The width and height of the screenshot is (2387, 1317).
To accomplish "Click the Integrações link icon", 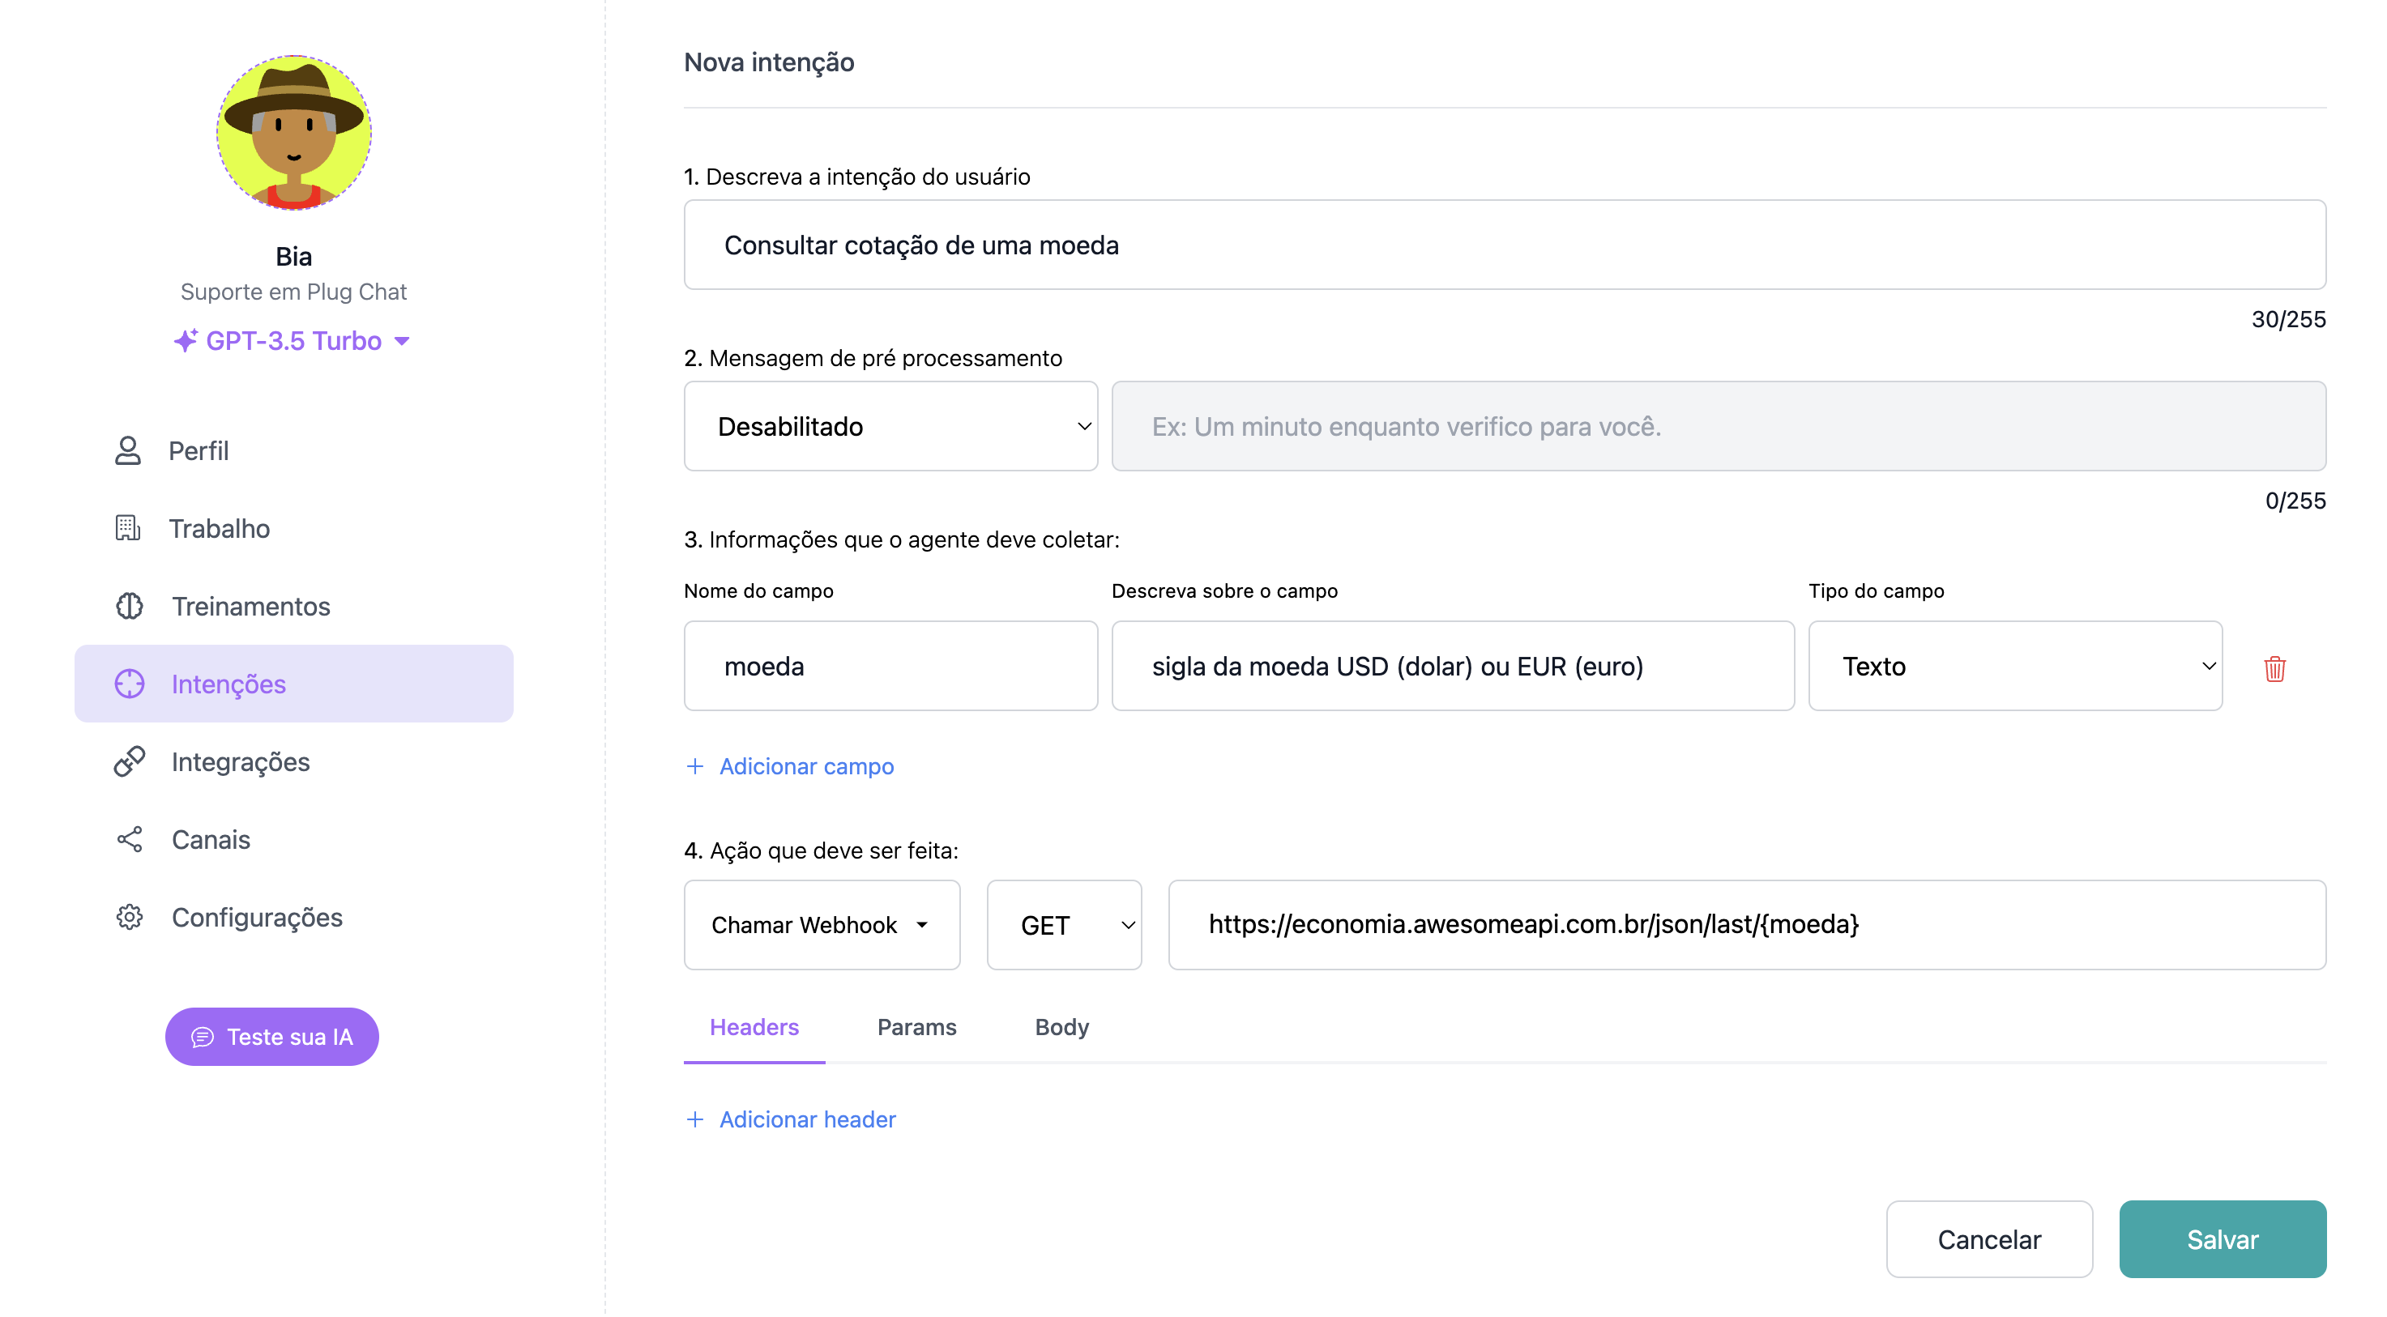I will (x=129, y=762).
